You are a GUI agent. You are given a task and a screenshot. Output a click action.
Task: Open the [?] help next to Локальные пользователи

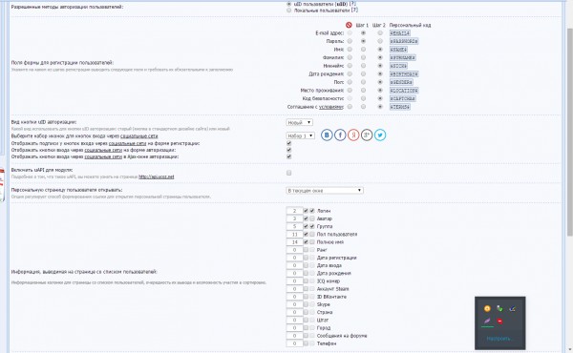pos(354,10)
